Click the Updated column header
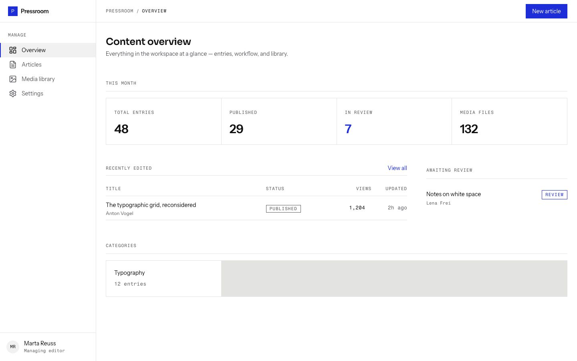The height and width of the screenshot is (361, 577). tap(396, 189)
